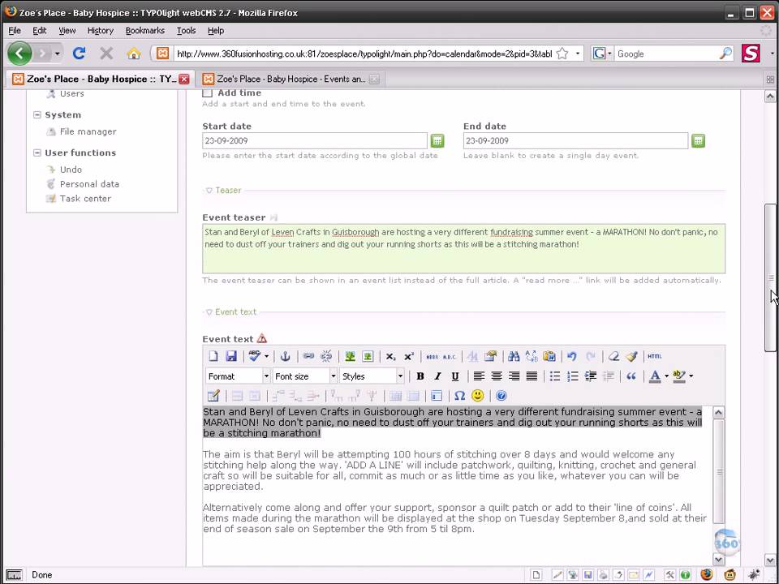
Task: Insert a special character with the Omega icon
Action: pyautogui.click(x=459, y=396)
